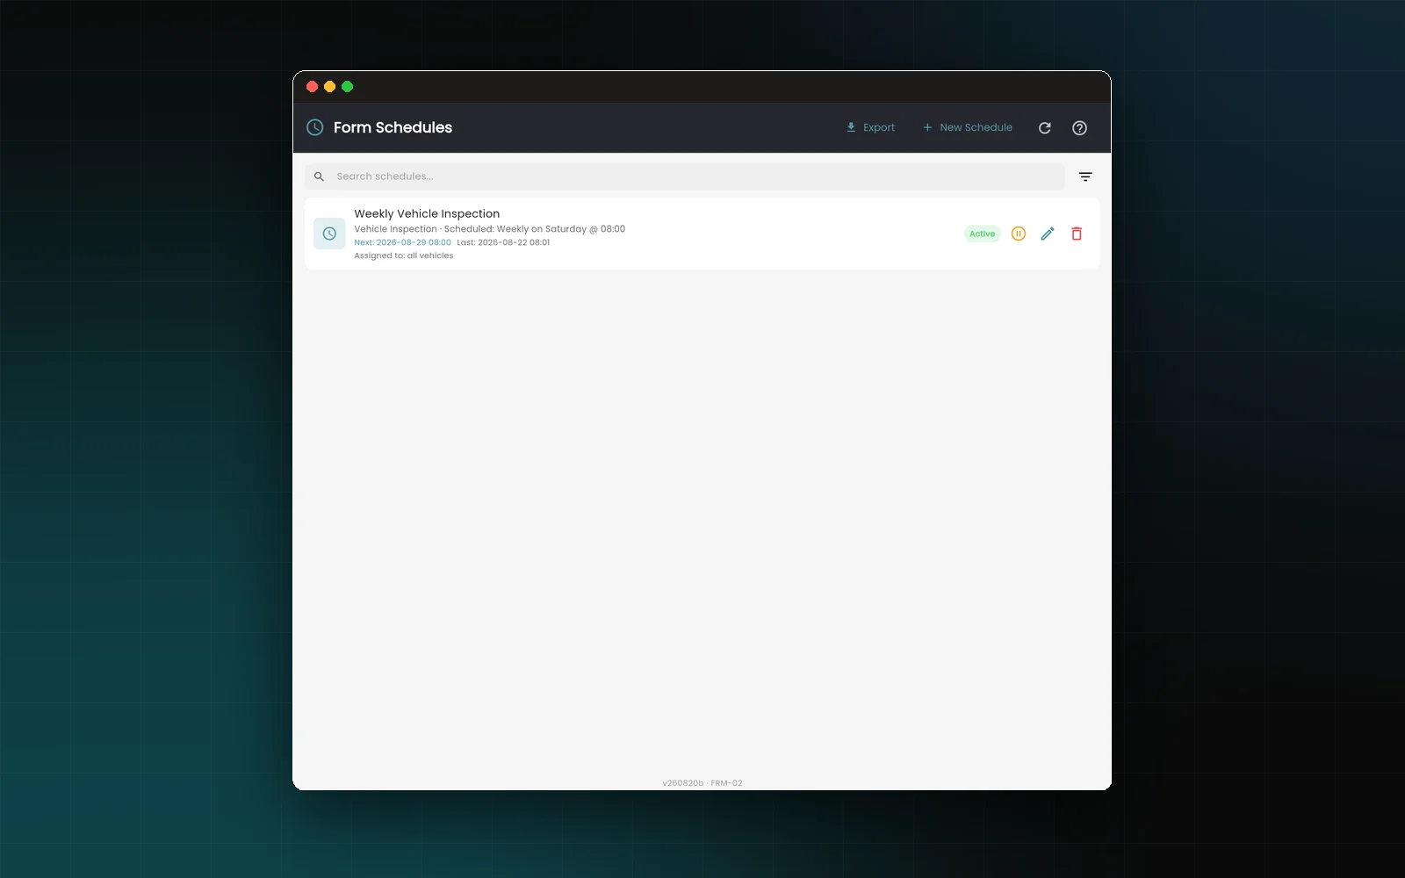This screenshot has height=878, width=1405.
Task: Click the Last run timestamp
Action: click(x=503, y=242)
